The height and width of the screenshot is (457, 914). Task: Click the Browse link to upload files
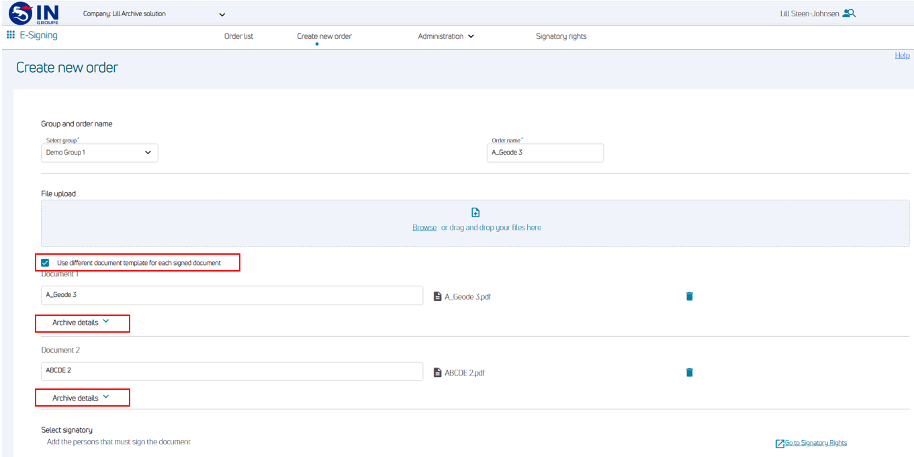pos(424,228)
